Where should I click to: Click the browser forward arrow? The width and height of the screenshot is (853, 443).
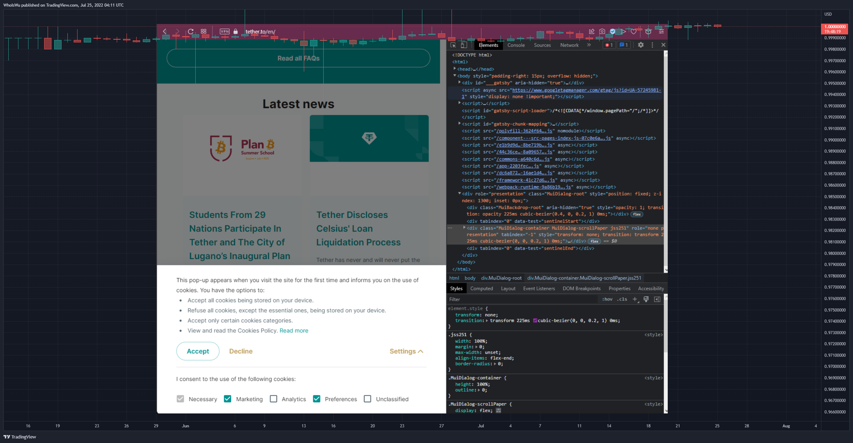[x=177, y=32]
